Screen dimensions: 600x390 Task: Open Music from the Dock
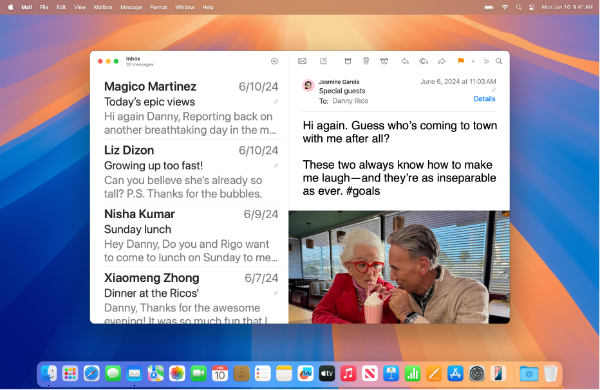pos(348,373)
